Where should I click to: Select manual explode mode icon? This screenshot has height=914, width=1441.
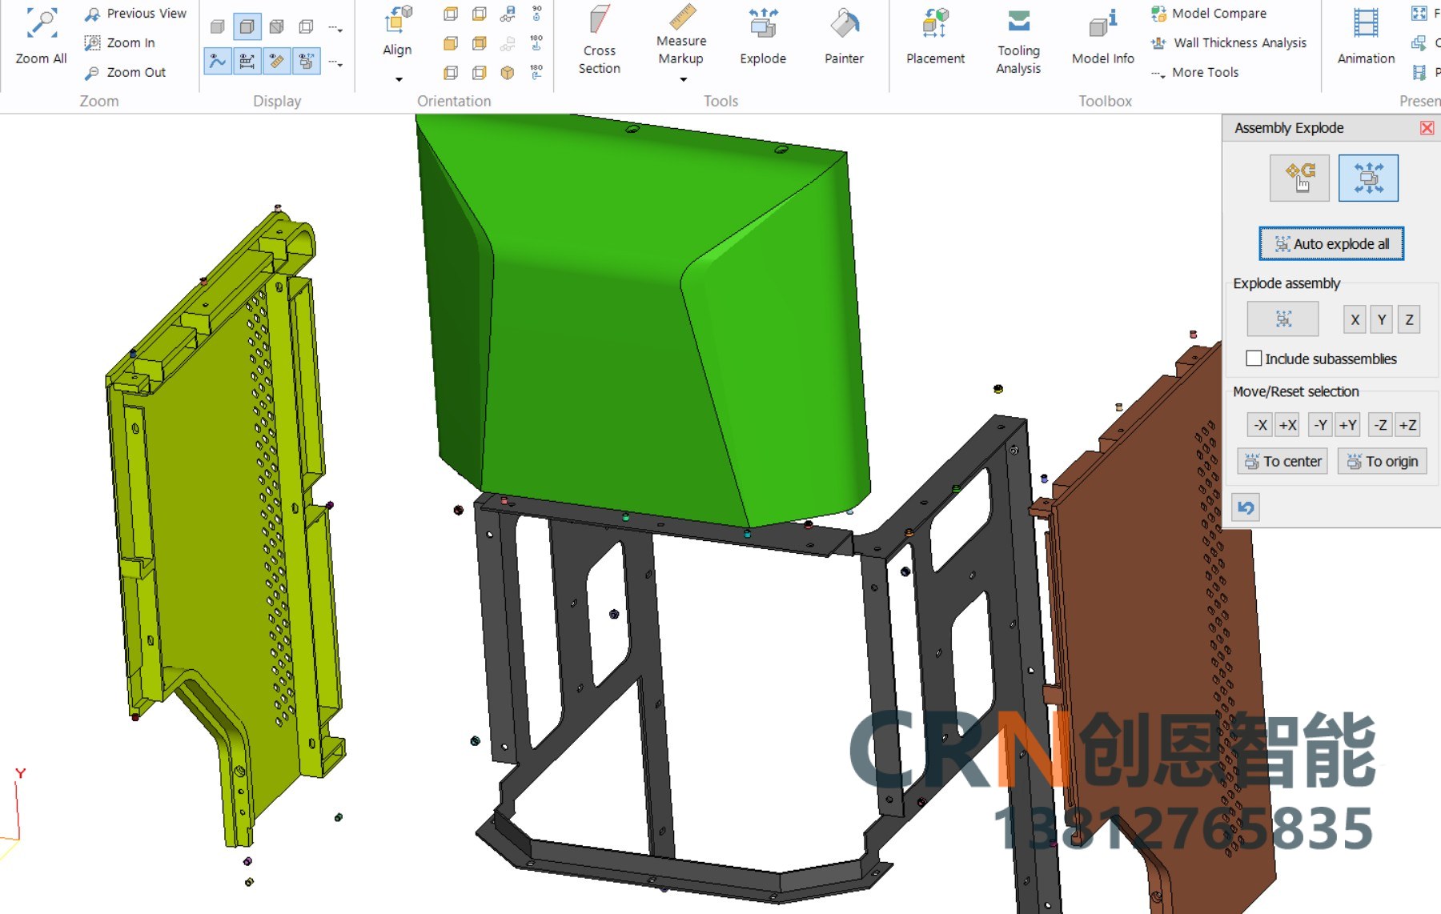tap(1299, 178)
